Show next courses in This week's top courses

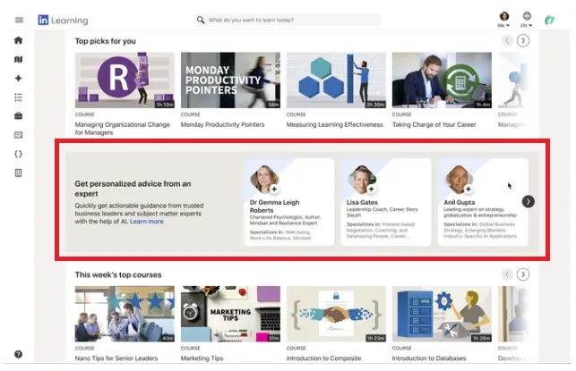point(523,274)
